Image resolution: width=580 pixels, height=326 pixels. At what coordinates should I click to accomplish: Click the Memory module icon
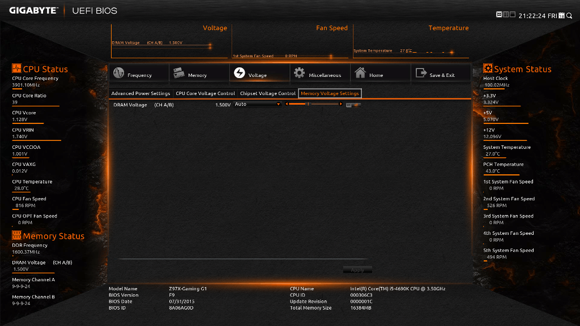click(178, 73)
